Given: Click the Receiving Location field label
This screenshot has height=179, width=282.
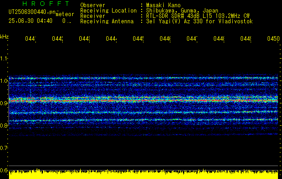Looking at the screenshot, I should click(x=108, y=10).
